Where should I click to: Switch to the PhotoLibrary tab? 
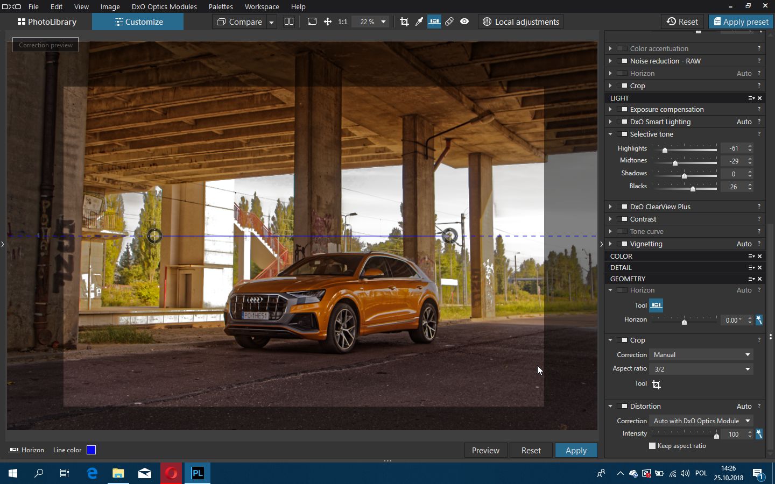pos(46,22)
